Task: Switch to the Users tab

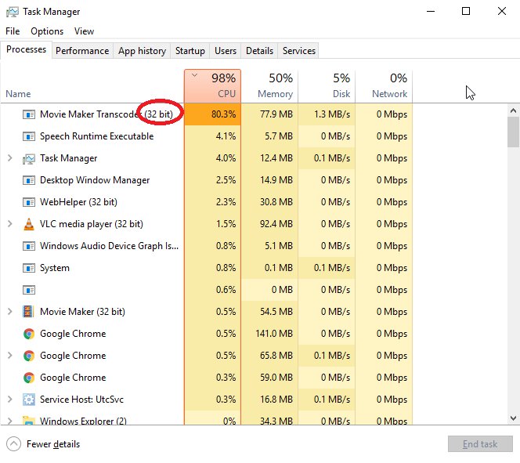Action: point(226,51)
